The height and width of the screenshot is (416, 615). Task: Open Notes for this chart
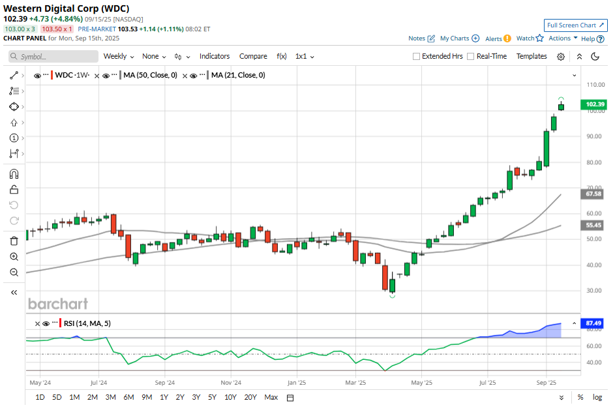[422, 38]
